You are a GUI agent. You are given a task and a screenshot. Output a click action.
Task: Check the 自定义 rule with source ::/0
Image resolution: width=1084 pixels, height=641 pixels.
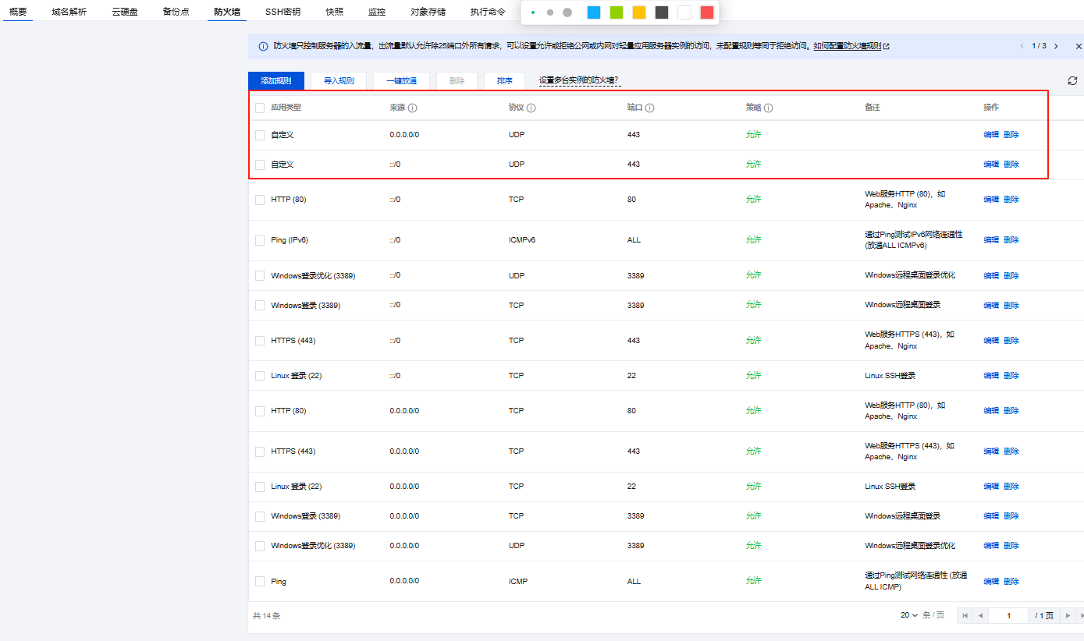pos(260,165)
